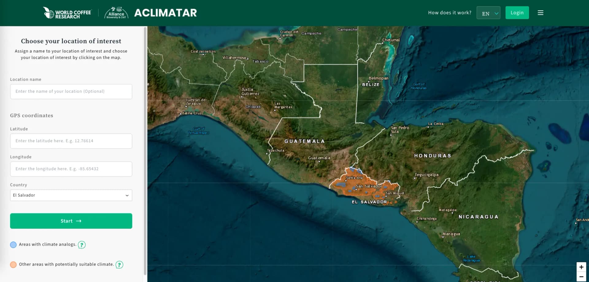Open help for climate analogs legend
Screen dimensions: 589x282
point(82,245)
